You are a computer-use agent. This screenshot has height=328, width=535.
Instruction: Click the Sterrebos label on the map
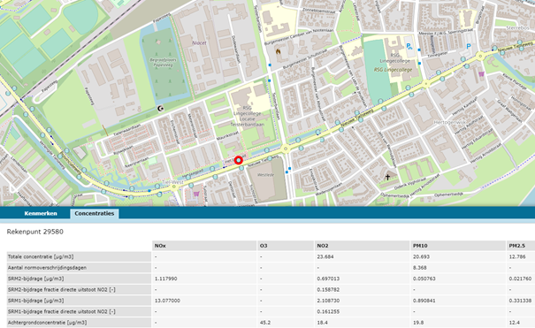(517, 27)
